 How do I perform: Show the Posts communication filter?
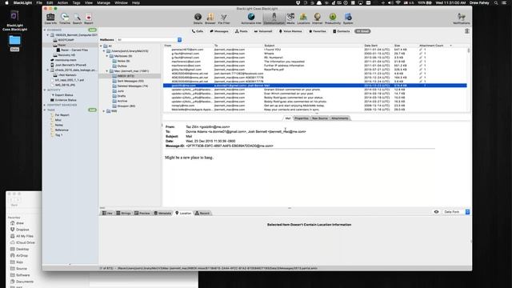tap(242, 31)
